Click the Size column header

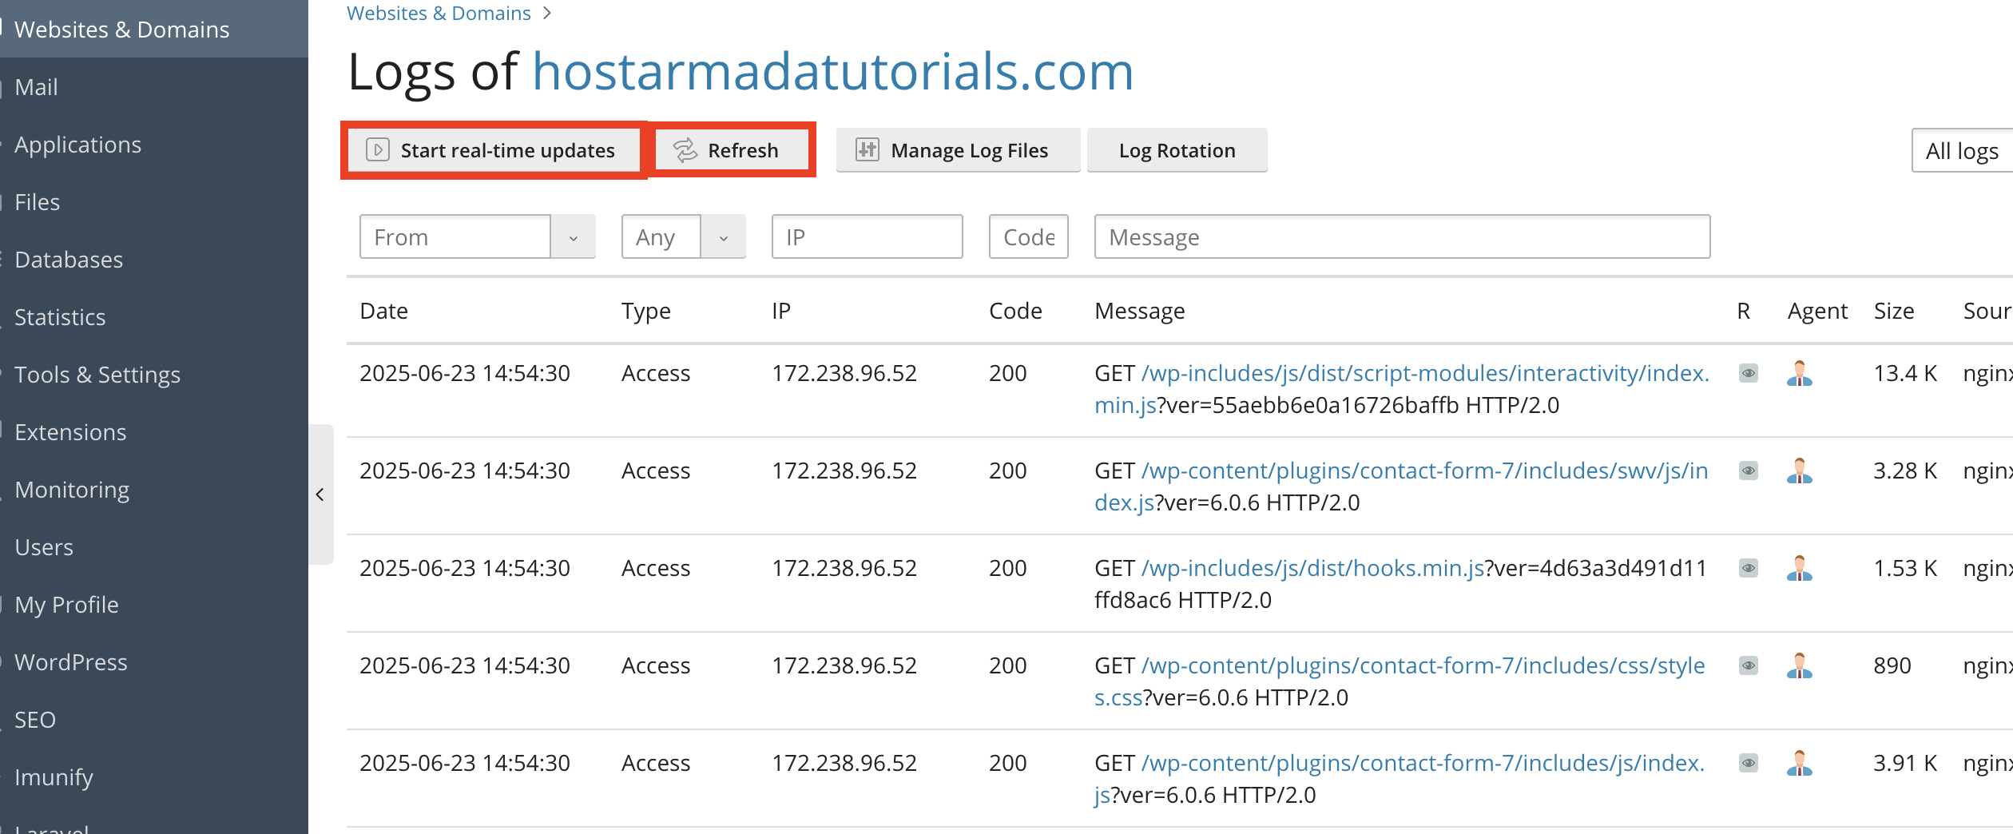pos(1894,311)
